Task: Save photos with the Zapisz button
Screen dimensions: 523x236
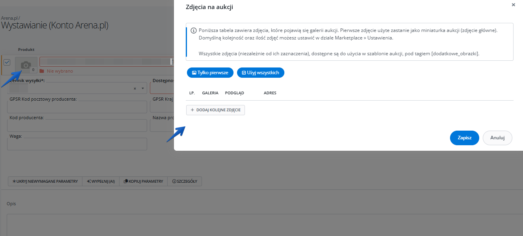Action: click(464, 138)
